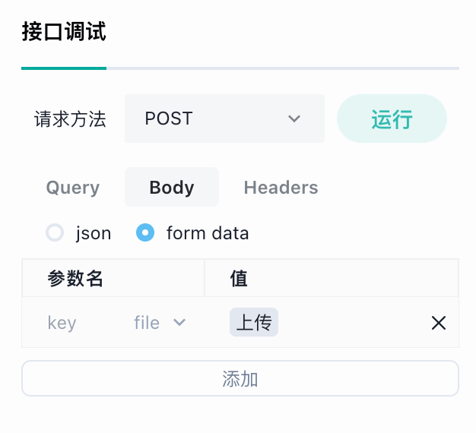Select the form data radio button
The image size is (476, 433).
coord(145,232)
